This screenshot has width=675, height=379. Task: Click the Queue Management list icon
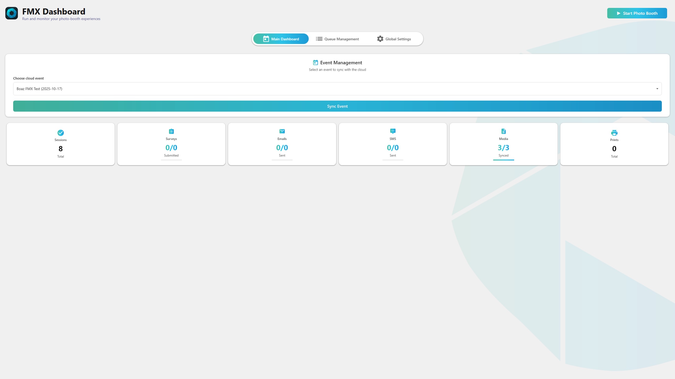tap(319, 39)
